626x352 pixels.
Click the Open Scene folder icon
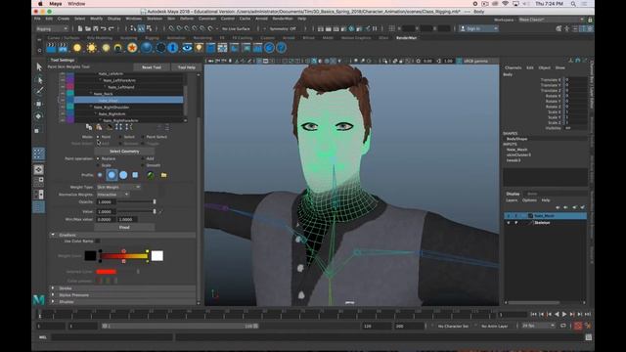(88, 28)
